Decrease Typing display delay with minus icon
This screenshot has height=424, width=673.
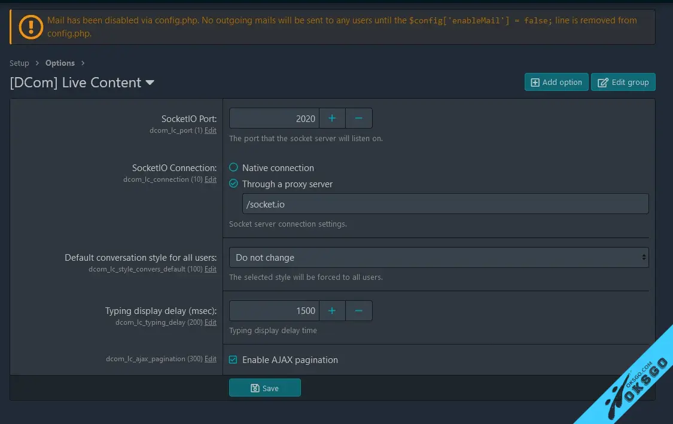(359, 311)
